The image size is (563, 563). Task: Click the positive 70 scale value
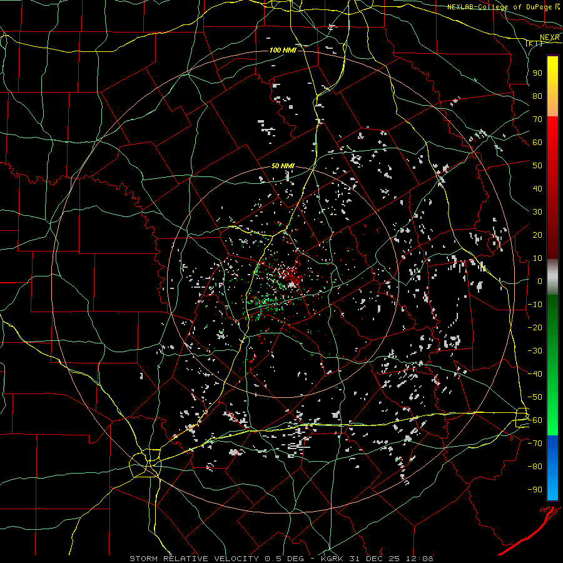point(537,119)
